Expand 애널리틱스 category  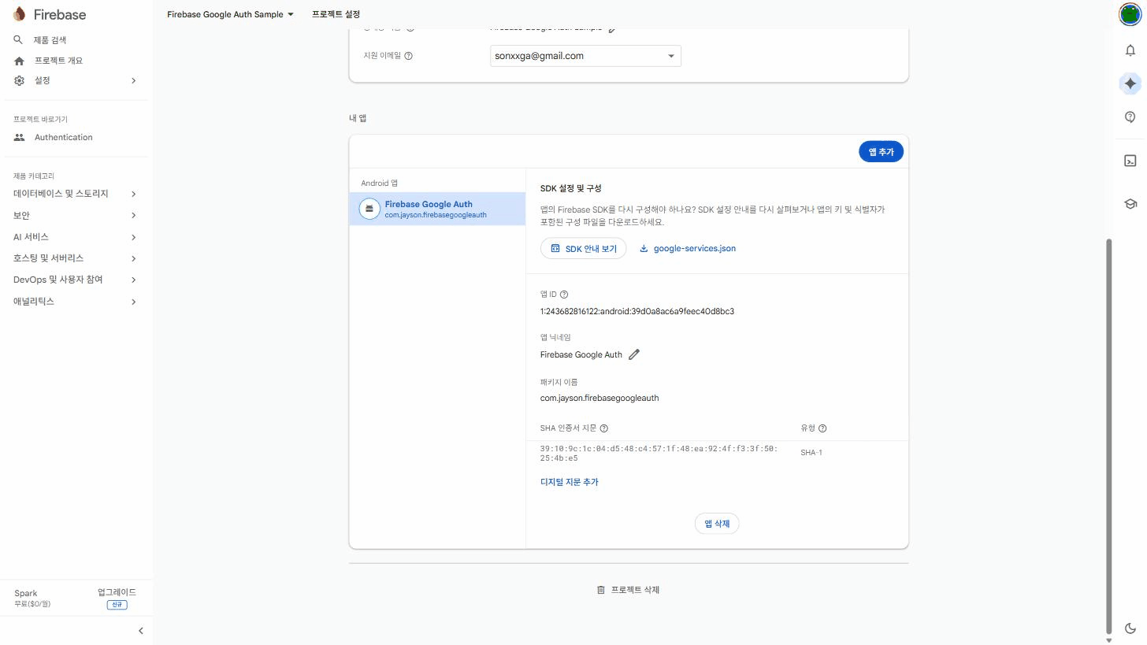click(75, 302)
